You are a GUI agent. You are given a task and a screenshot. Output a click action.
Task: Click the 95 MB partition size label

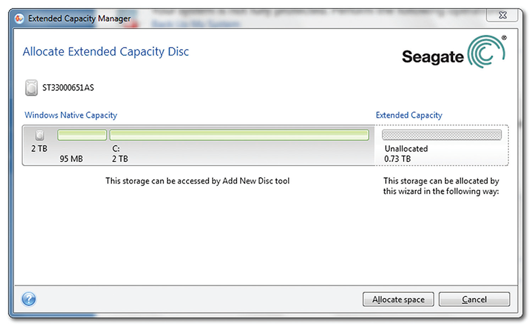tap(71, 159)
